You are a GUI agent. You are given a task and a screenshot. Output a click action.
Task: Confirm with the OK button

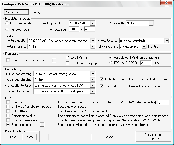66,137
